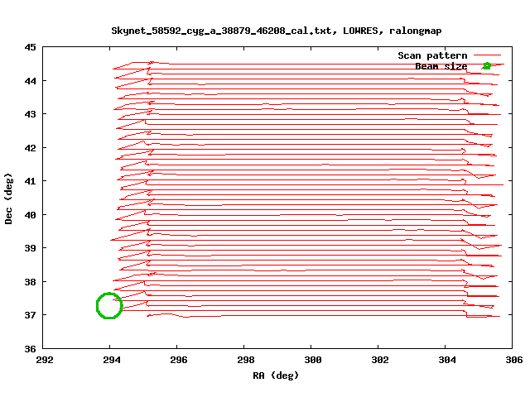530x397 pixels.
Task: Select the 'Beam size' legend label
Action: (441, 66)
